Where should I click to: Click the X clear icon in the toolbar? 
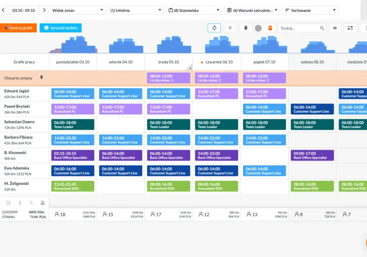tap(230, 28)
